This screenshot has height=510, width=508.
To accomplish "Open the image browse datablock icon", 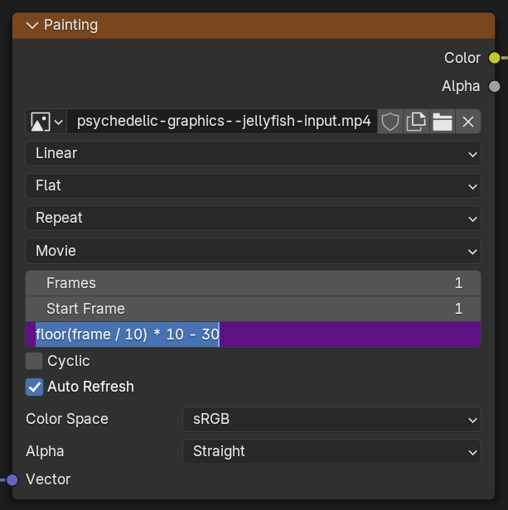I will click(x=46, y=122).
